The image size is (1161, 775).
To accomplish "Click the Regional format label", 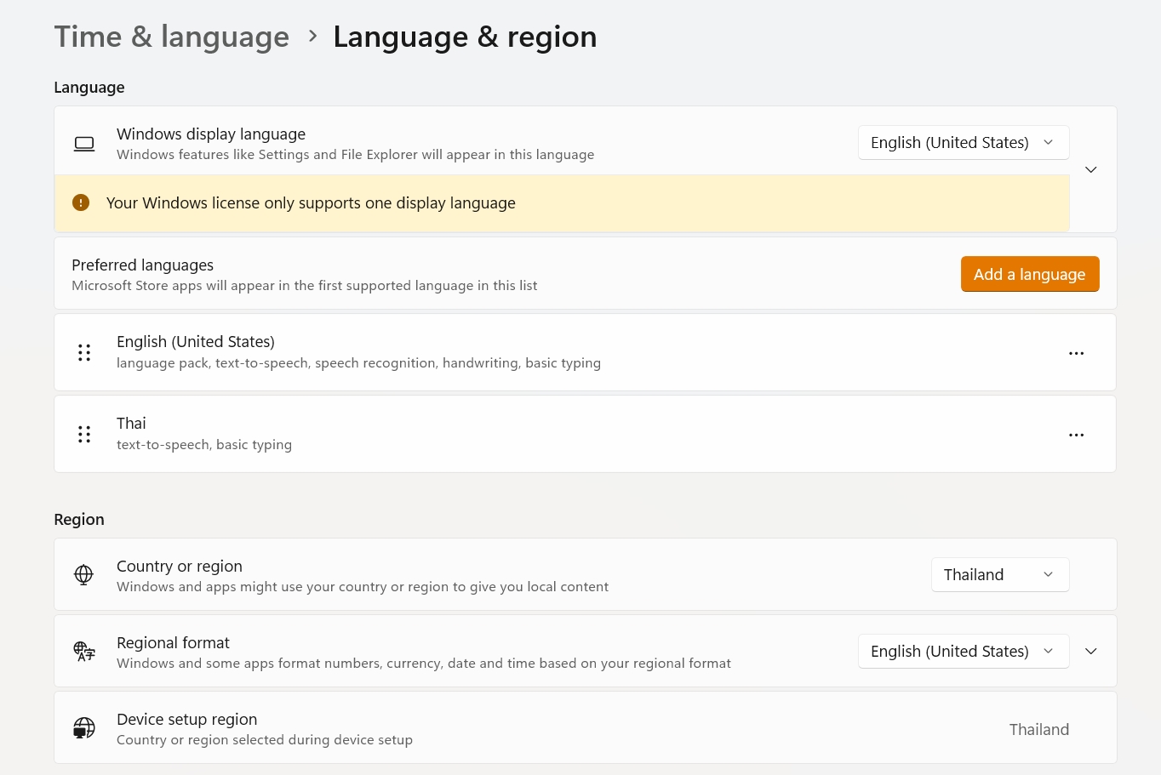I will coord(173,643).
